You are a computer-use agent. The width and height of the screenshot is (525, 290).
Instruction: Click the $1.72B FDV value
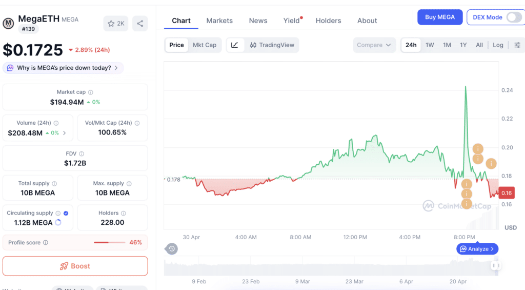point(75,163)
